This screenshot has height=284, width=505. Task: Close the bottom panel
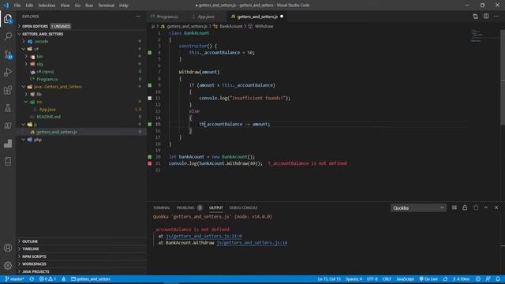click(x=496, y=207)
